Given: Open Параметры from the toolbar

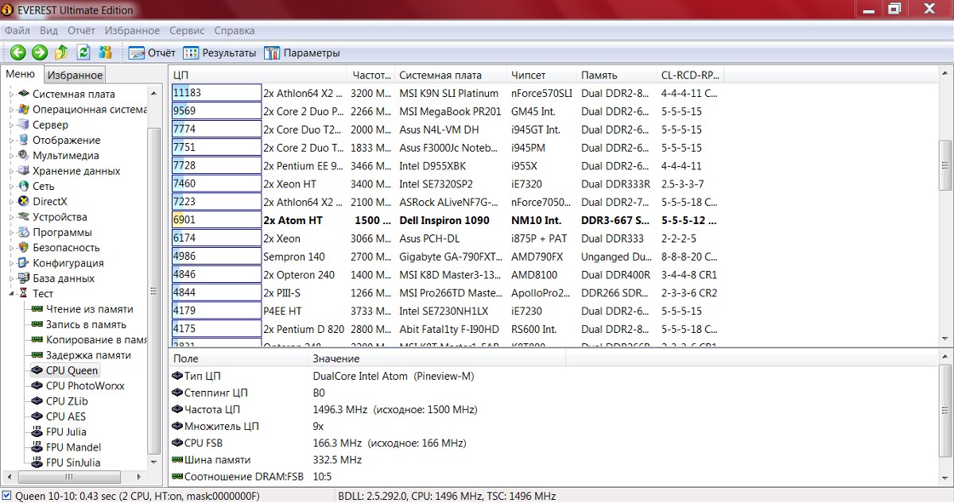Looking at the screenshot, I should (x=303, y=53).
